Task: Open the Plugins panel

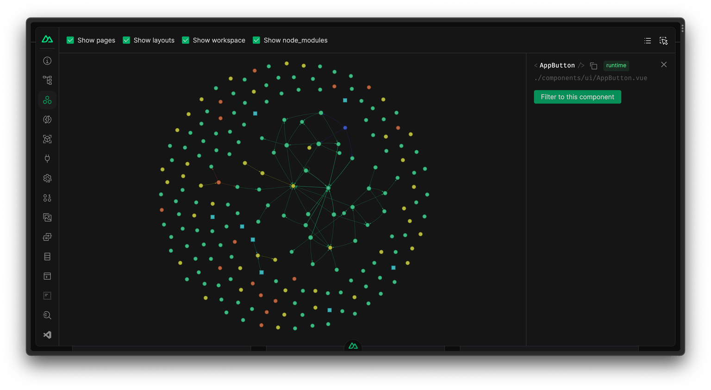Action: tap(47, 158)
